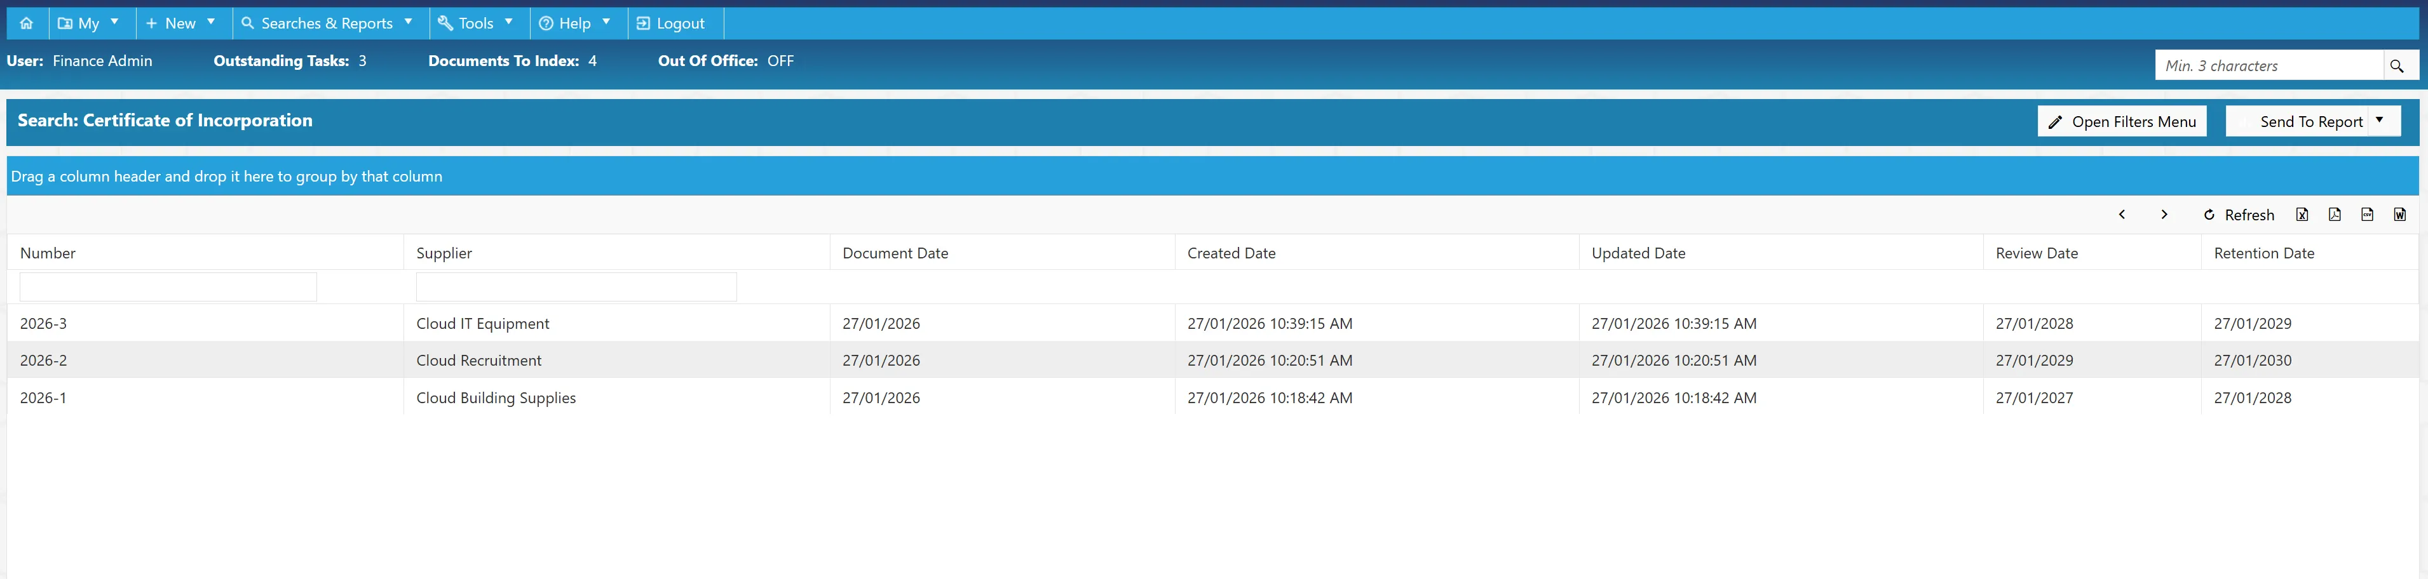Export results to PDF
2428x579 pixels.
(x=2335, y=215)
